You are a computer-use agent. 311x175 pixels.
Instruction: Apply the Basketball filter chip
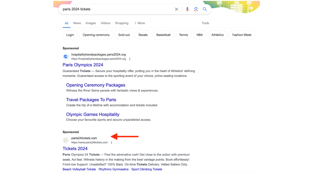(x=163, y=35)
